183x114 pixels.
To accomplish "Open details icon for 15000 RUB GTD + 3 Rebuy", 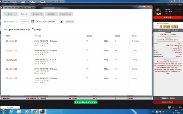I will click(x=87, y=78).
